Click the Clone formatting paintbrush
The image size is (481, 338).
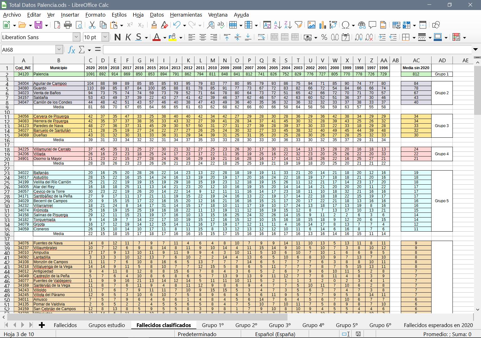(154, 25)
